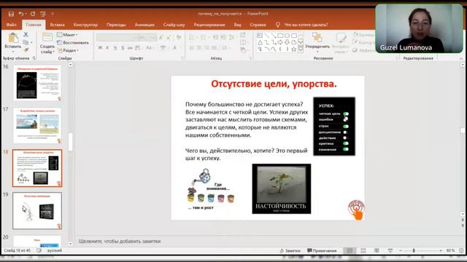Click the НАСТОЙЧИВОСТЬ plant image on slide
467x262 pixels.
pyautogui.click(x=282, y=188)
